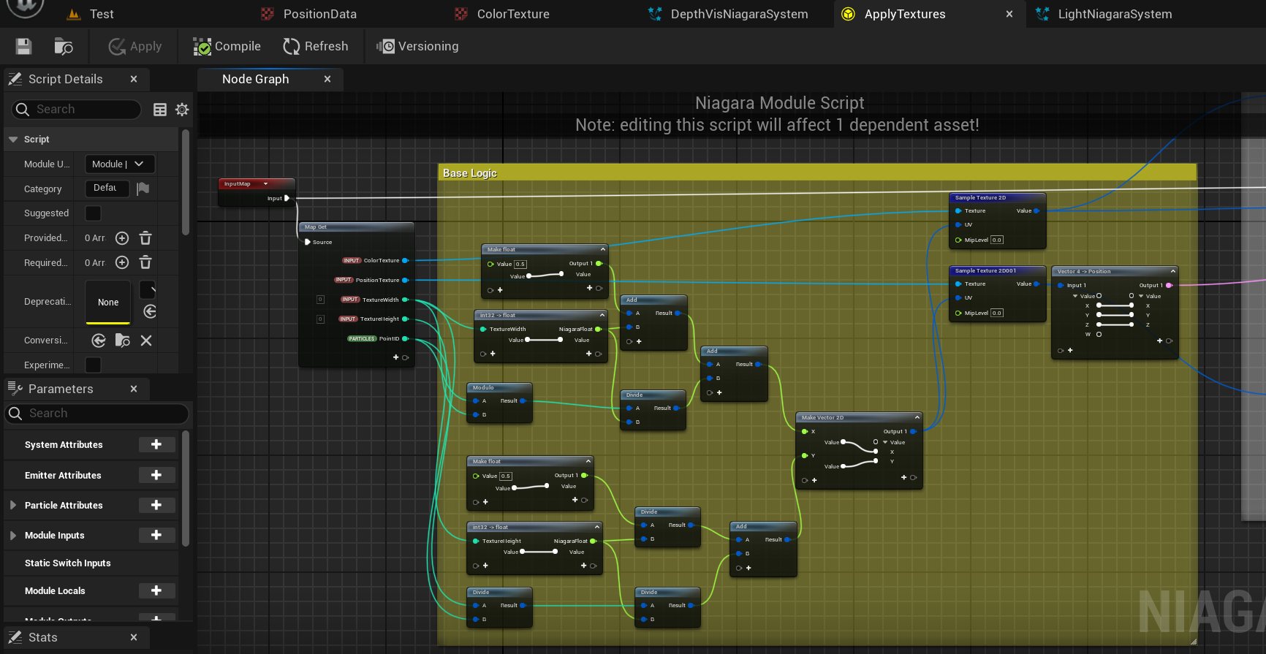Add element to Required array
Image resolution: width=1266 pixels, height=654 pixels.
coord(122,262)
